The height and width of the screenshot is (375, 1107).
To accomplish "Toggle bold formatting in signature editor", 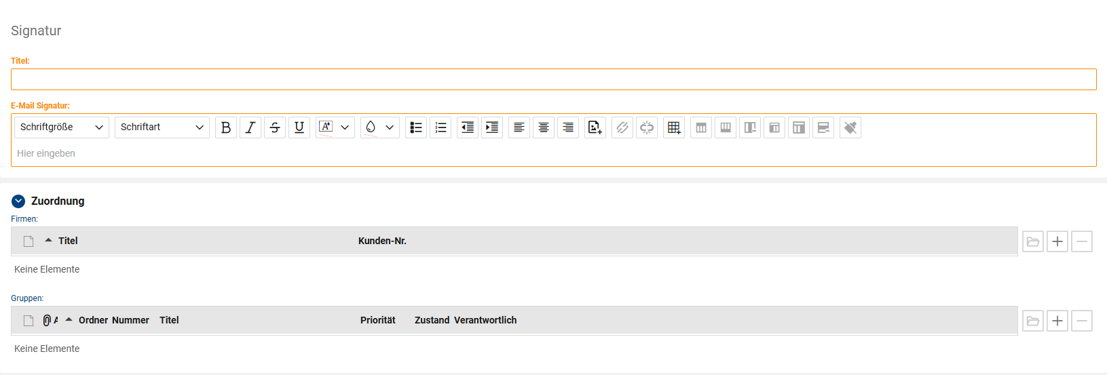I will (x=226, y=127).
